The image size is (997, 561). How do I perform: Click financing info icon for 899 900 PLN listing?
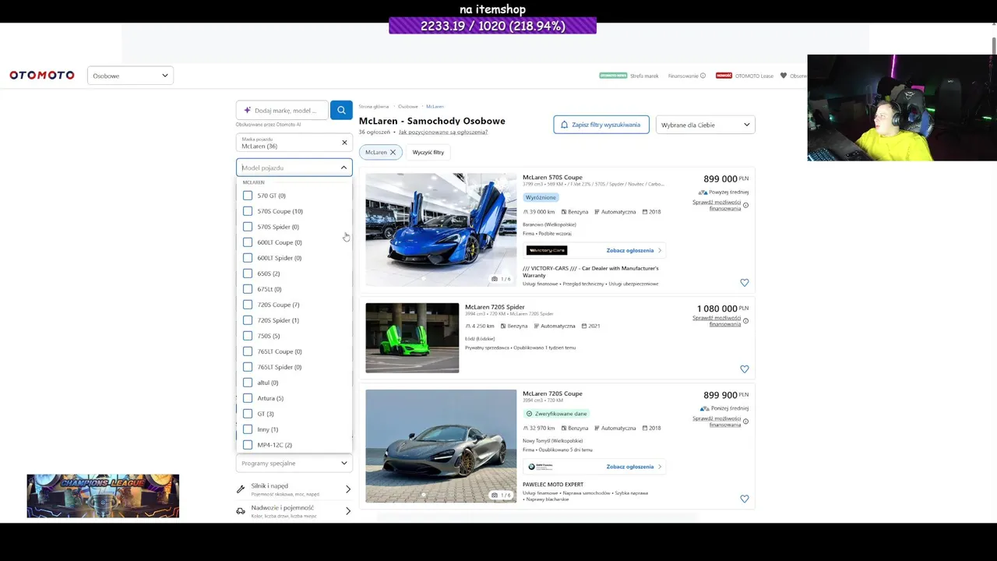(745, 422)
